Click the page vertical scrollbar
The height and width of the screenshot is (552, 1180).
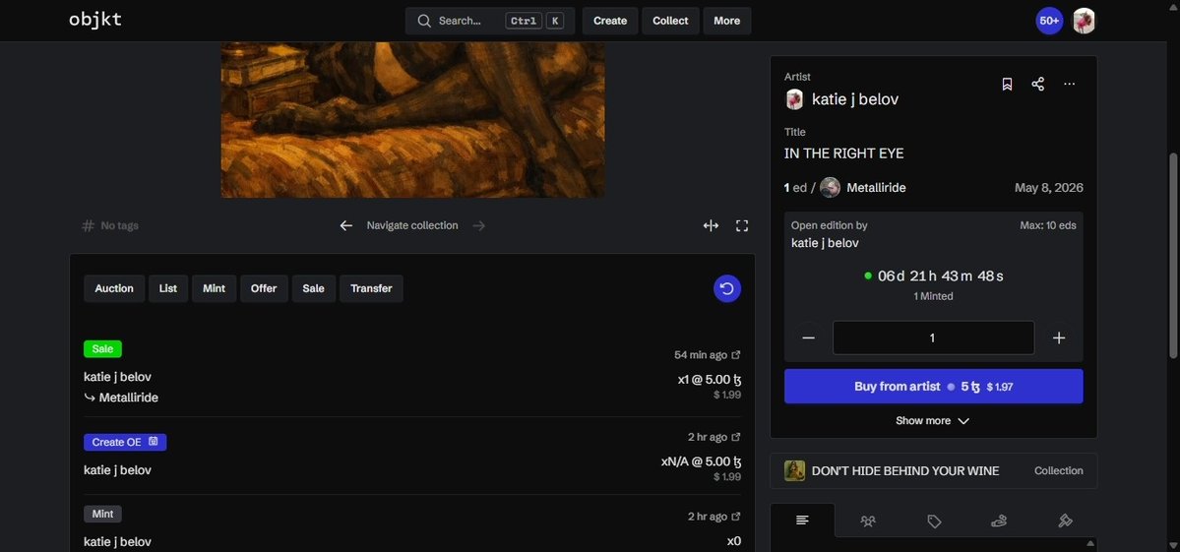(1173, 256)
